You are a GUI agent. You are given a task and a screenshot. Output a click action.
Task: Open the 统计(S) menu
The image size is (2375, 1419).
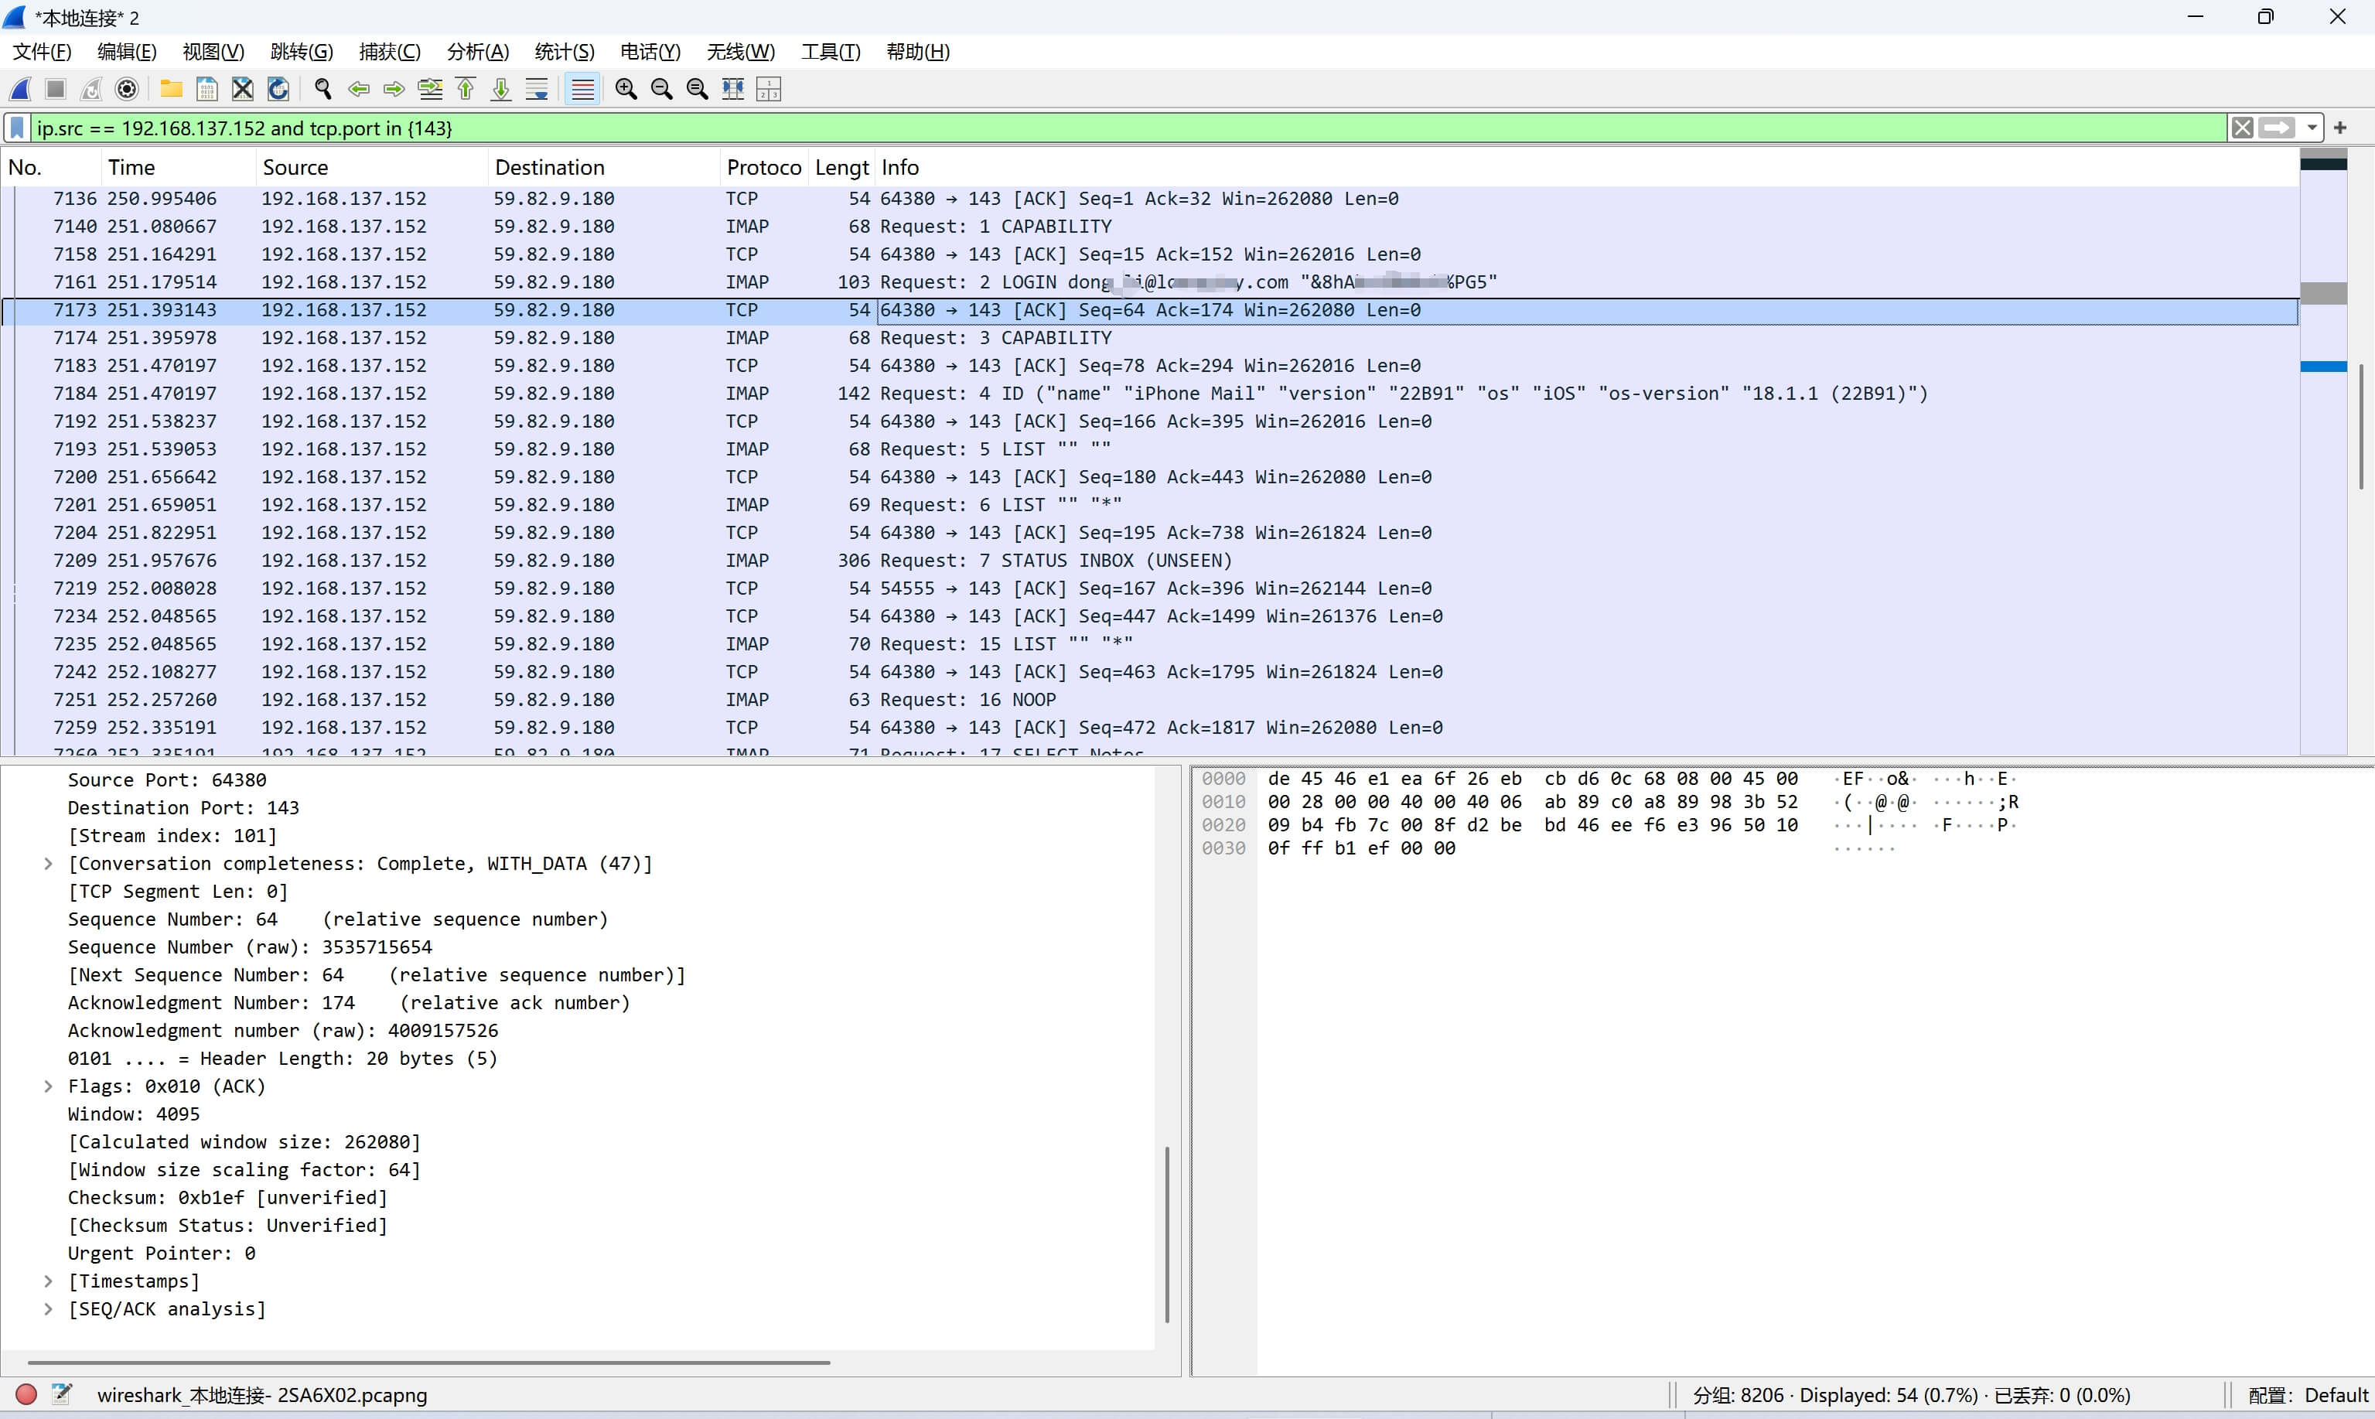click(563, 52)
